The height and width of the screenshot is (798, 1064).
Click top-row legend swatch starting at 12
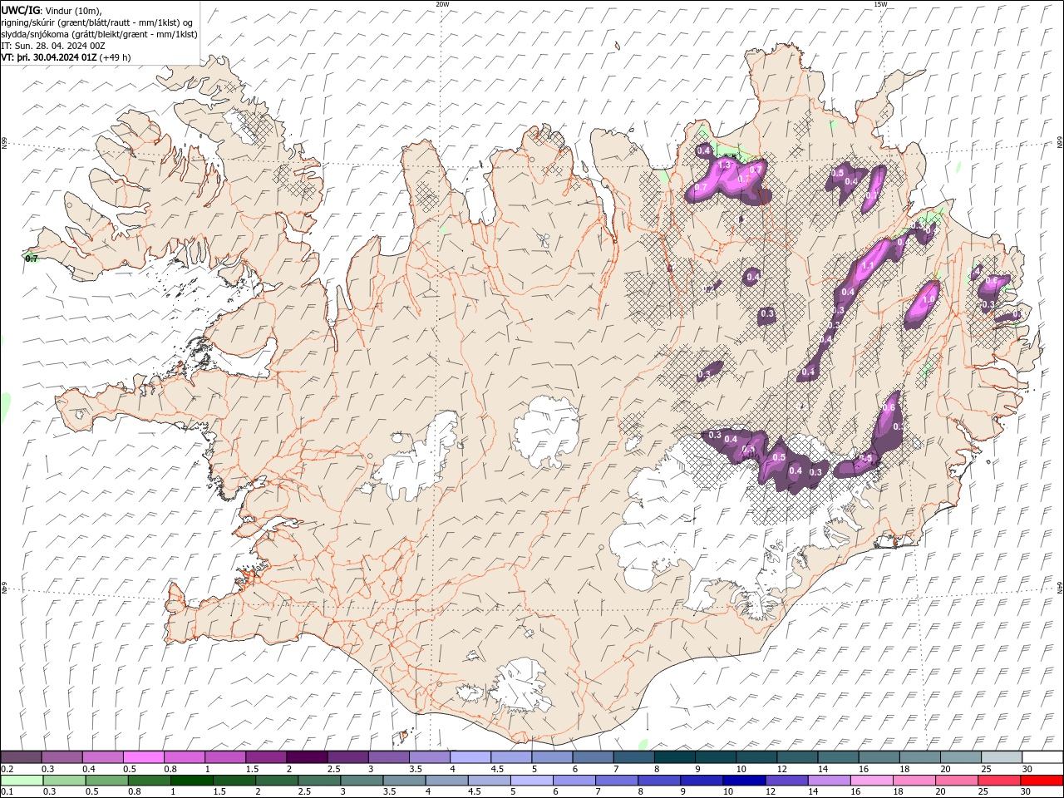[797, 757]
